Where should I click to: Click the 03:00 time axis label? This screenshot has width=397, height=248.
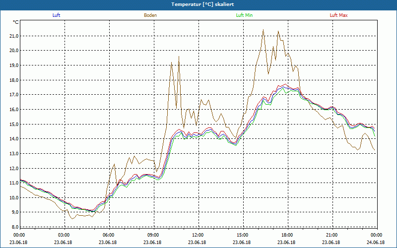(64, 235)
